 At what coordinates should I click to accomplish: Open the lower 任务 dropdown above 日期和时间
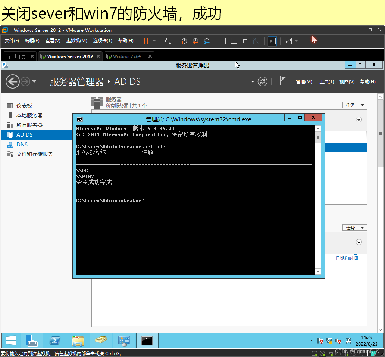coord(354,227)
